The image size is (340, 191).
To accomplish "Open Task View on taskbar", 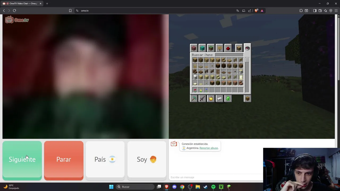I will (159, 187).
